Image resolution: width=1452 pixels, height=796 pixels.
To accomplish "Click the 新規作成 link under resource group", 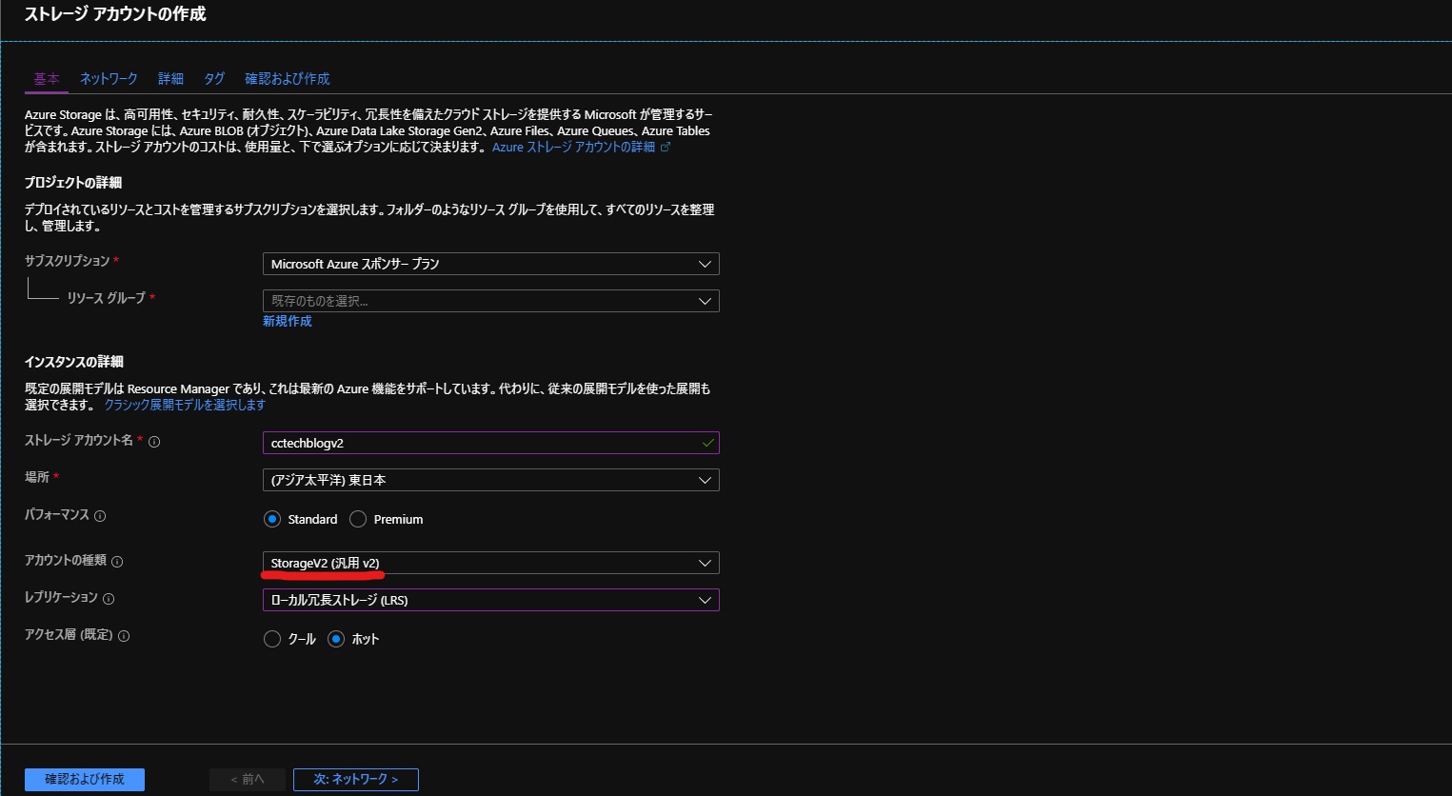I will tap(287, 321).
